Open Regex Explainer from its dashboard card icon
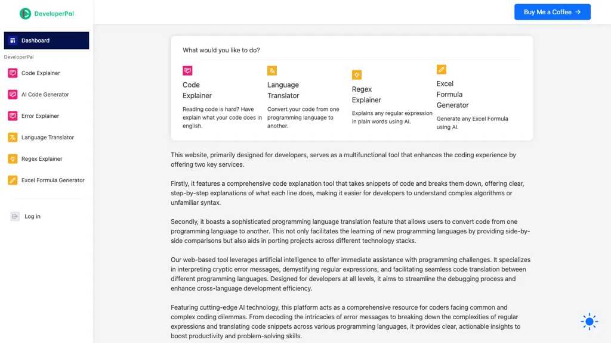 pyautogui.click(x=357, y=74)
